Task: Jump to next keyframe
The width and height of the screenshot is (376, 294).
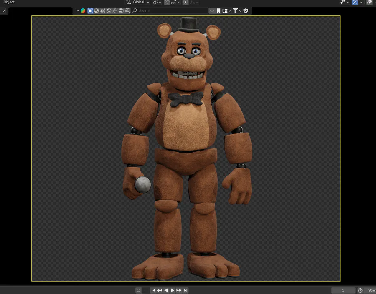Action: pyautogui.click(x=179, y=290)
